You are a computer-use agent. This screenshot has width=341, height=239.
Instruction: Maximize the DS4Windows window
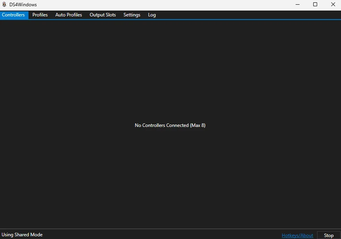315,4
